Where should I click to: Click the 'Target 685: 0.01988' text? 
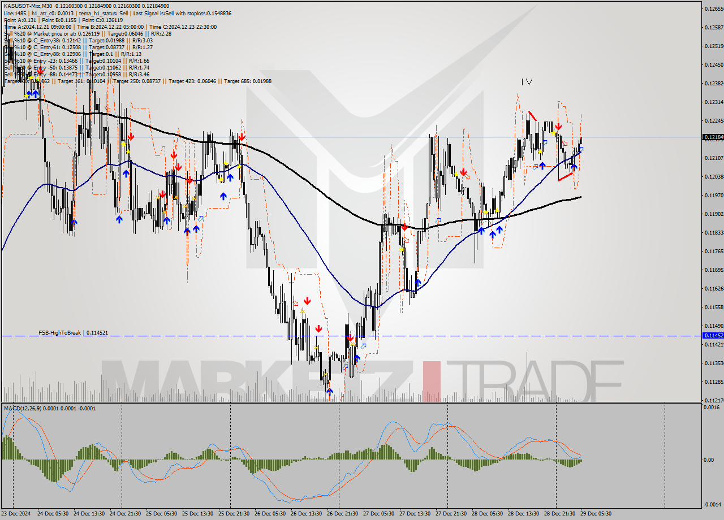tap(248, 81)
